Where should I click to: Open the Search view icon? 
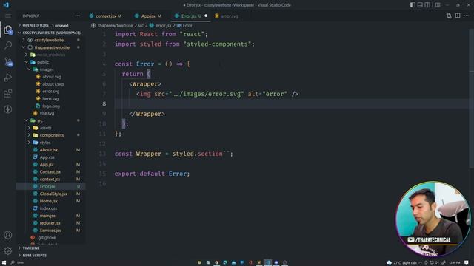click(8, 46)
